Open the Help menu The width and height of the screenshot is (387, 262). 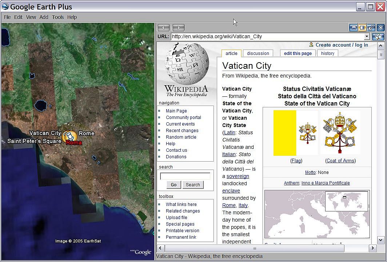(x=72, y=17)
